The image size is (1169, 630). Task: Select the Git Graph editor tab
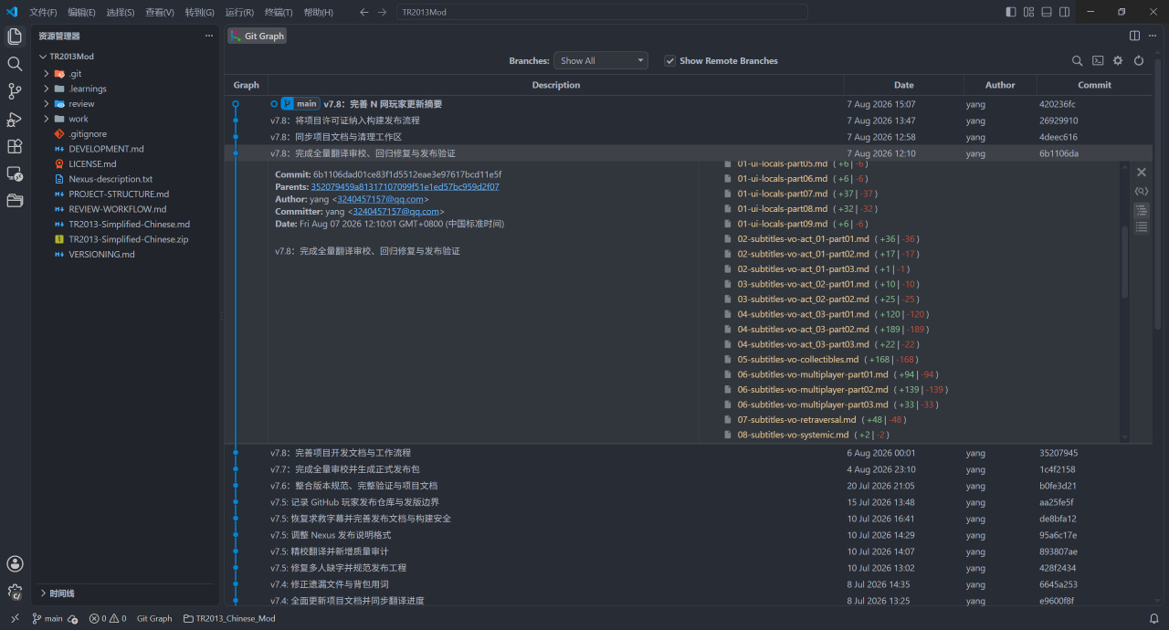[258, 36]
